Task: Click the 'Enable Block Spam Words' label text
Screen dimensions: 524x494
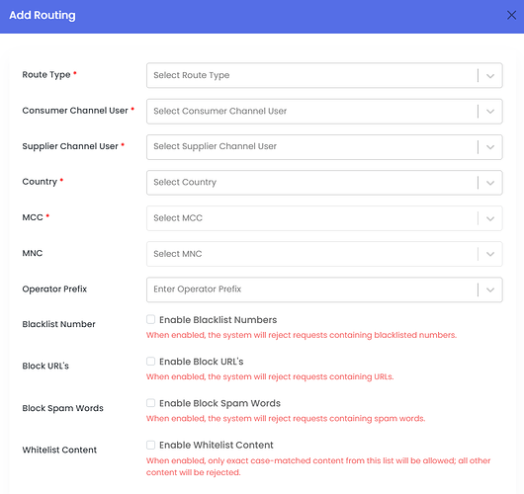Action: (x=219, y=403)
